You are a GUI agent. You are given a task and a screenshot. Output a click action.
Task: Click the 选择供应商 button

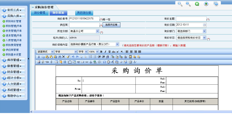coord(111,25)
